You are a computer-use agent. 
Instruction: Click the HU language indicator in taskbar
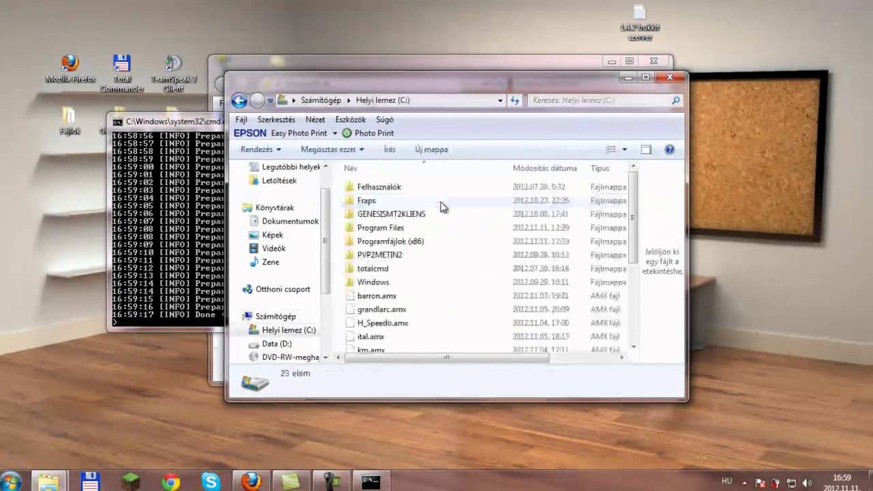726,481
